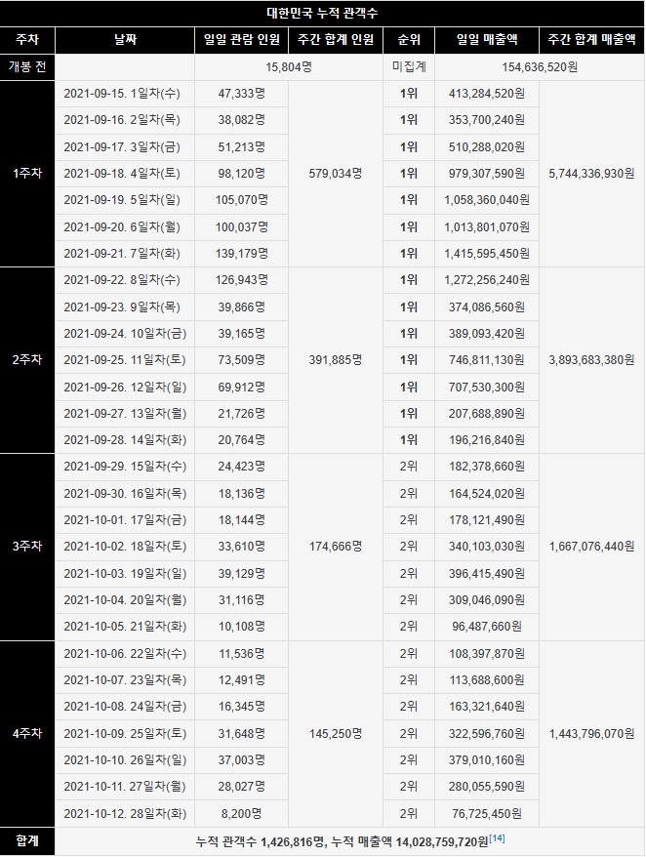
Task: Click the '일일 관람 인원' column header
Action: point(242,40)
